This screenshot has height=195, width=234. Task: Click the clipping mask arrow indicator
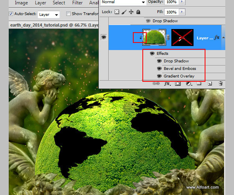tap(140, 37)
